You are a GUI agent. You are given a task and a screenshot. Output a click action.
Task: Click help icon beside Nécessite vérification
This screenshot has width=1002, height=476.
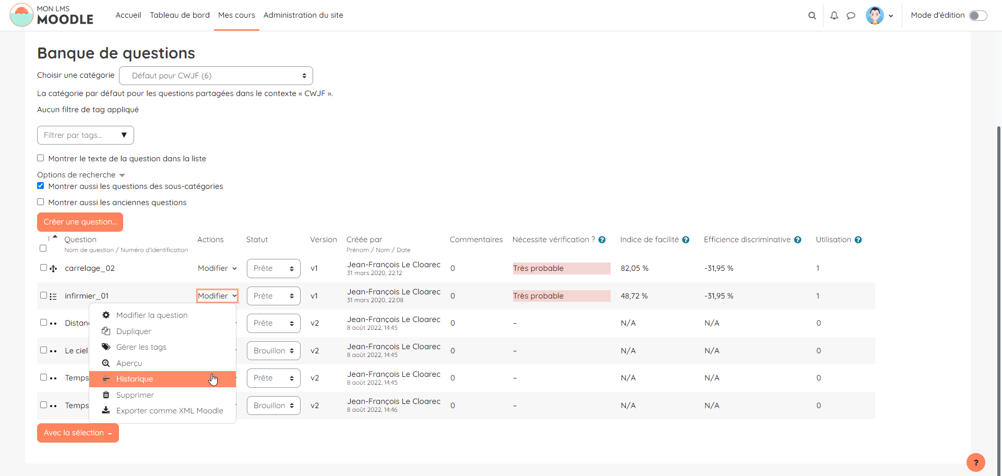(x=602, y=240)
